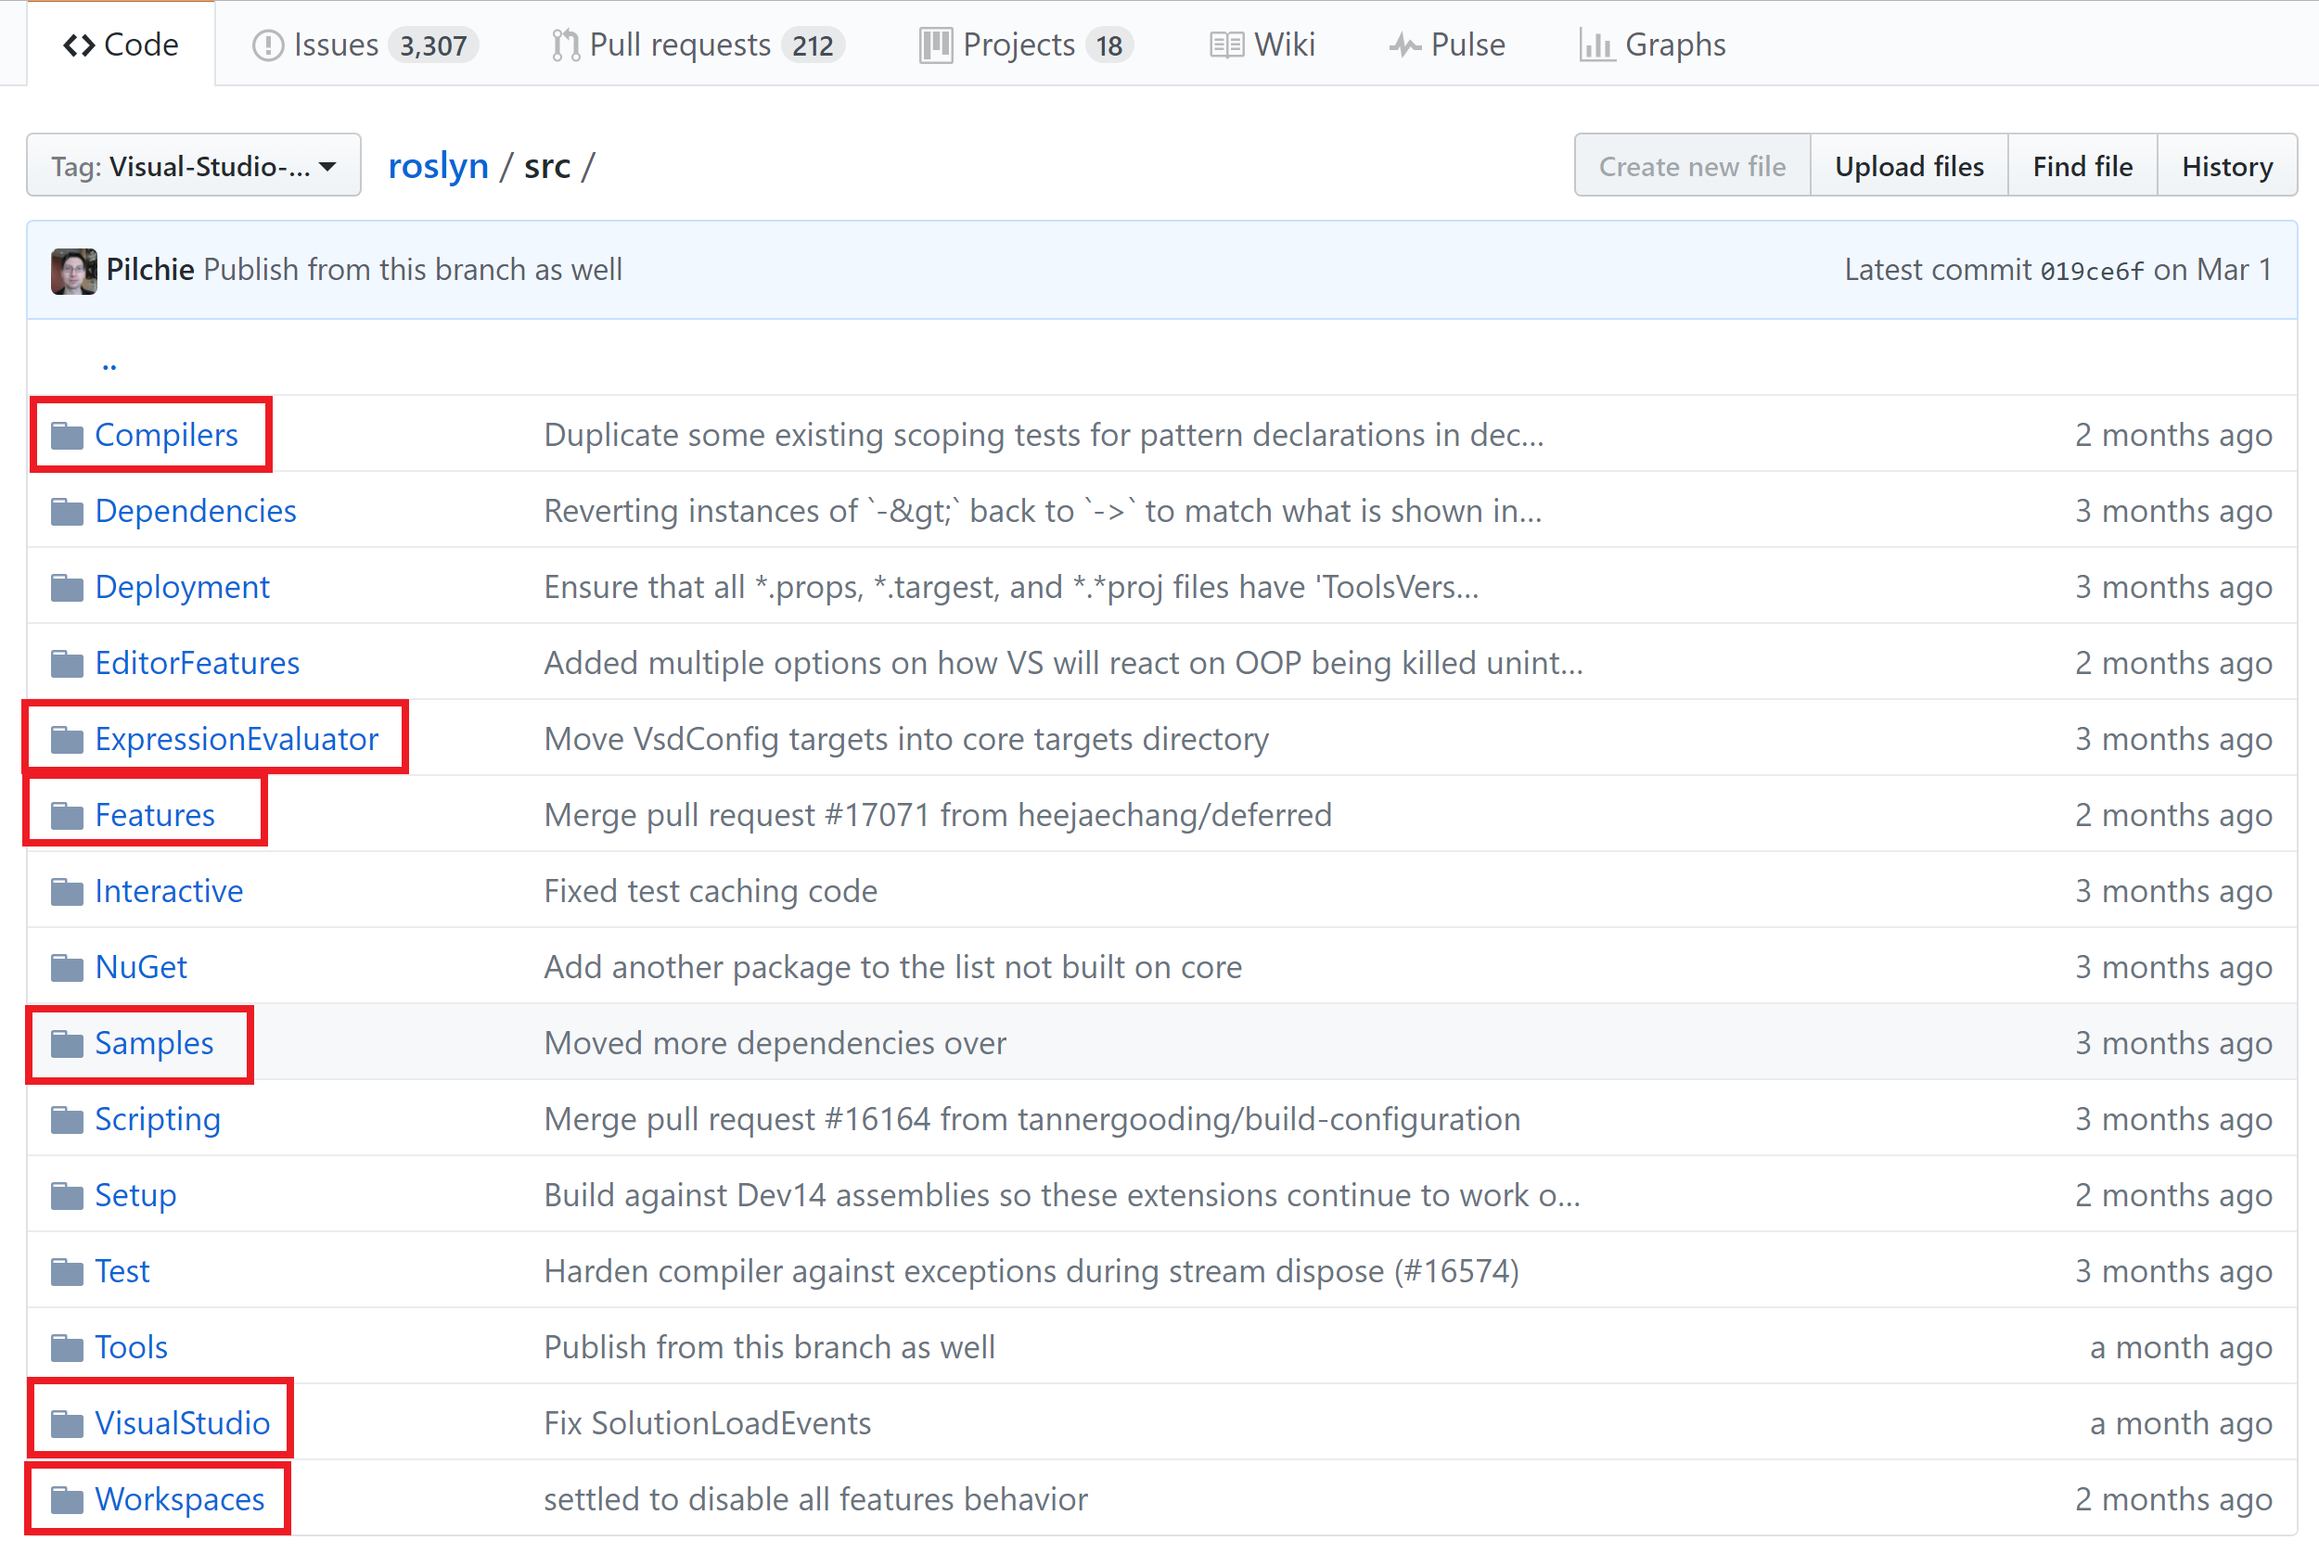The height and width of the screenshot is (1553, 2319).
Task: Open the VisualStudio folder
Action: (x=182, y=1423)
